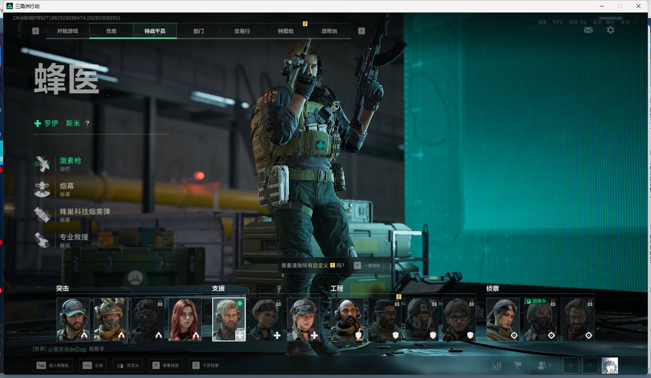The height and width of the screenshot is (378, 651).
Task: Select the bearded capped operator under 突击
Action: [x=73, y=319]
